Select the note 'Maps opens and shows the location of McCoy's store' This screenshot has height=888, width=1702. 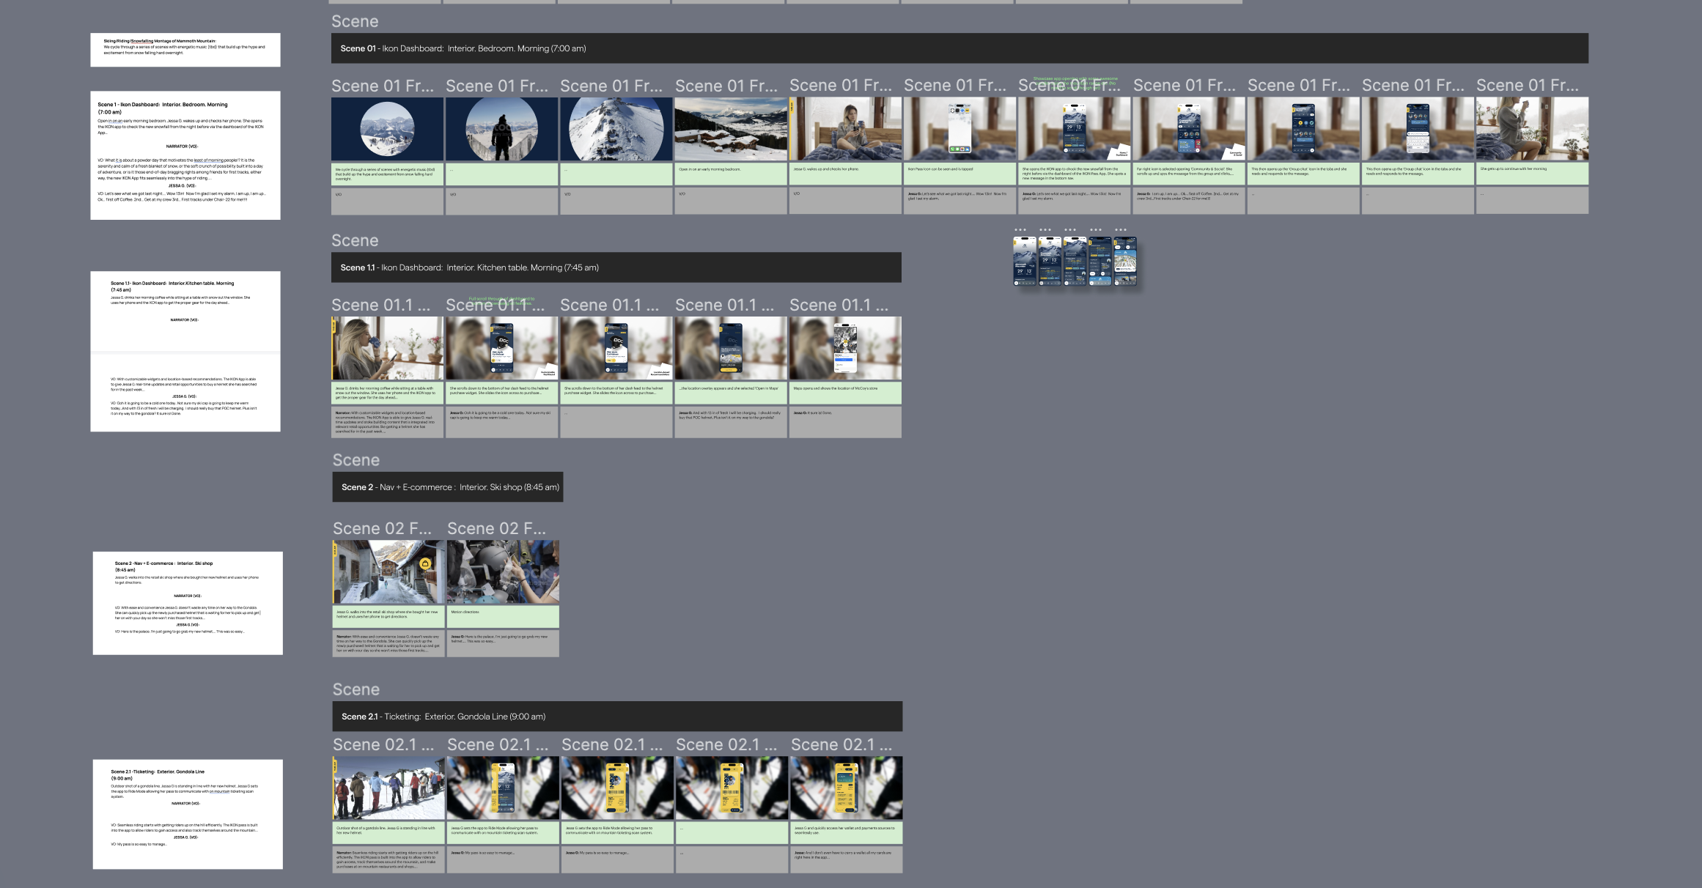click(x=845, y=393)
